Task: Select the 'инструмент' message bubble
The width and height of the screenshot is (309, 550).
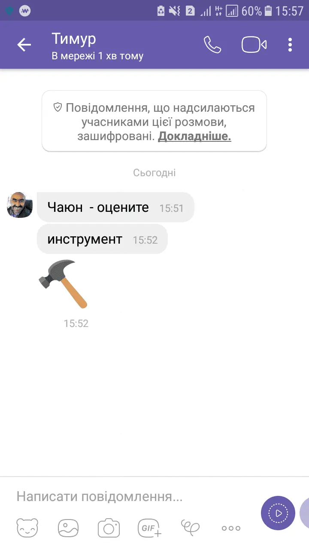Action: click(x=102, y=239)
